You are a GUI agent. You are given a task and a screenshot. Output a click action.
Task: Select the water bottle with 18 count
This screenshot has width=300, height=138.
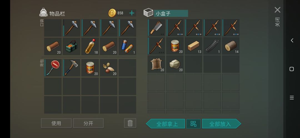(90, 46)
